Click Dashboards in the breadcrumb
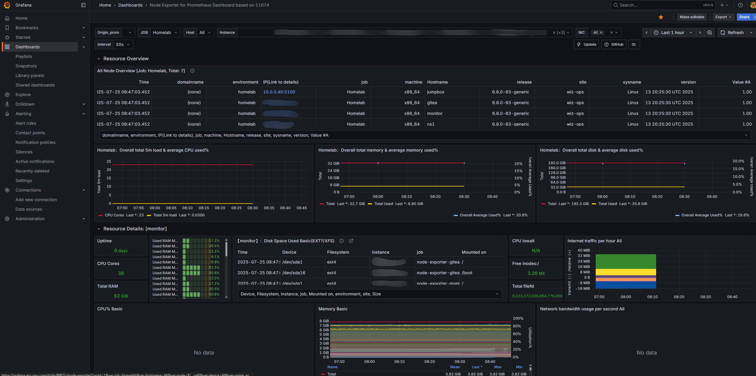756x376 pixels. [130, 5]
